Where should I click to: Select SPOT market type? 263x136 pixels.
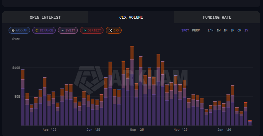[185, 30]
